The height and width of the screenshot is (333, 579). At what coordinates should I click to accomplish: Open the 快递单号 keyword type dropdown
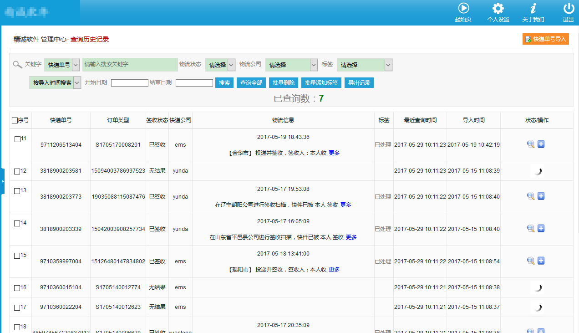(x=62, y=65)
